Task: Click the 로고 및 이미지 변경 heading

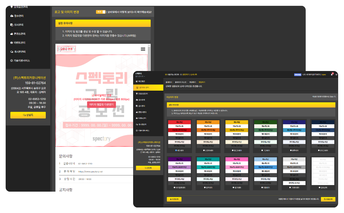Action: 67,12
